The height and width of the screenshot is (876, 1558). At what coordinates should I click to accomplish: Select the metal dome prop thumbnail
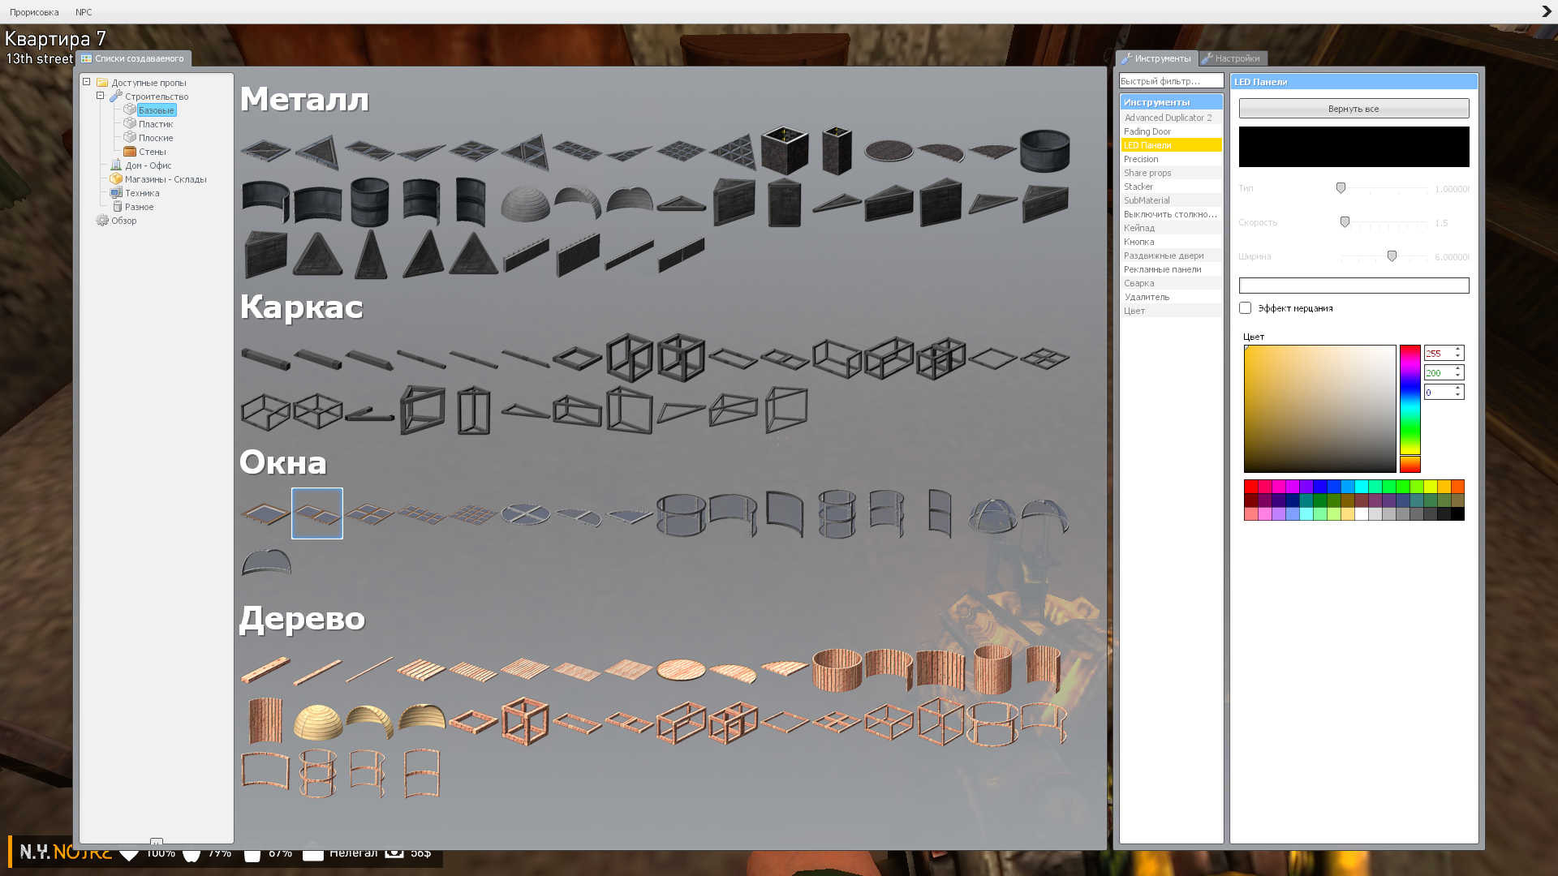(525, 203)
